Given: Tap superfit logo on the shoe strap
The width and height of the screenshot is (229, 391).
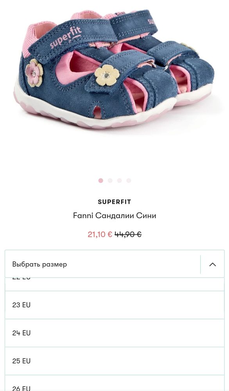Looking at the screenshot, I should point(66,38).
